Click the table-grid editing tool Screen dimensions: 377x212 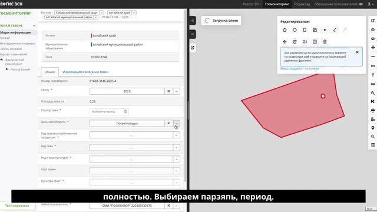click(x=315, y=42)
